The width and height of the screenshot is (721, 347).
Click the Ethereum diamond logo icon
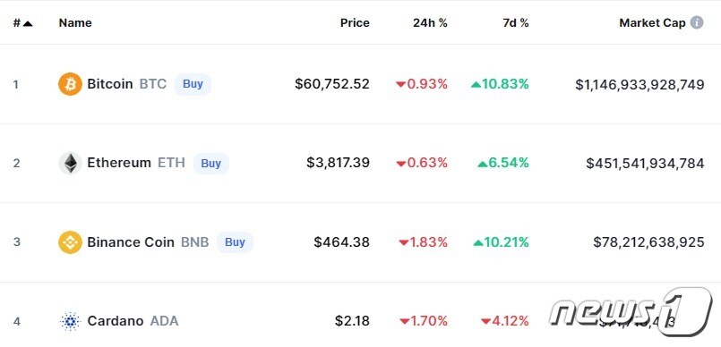pos(71,164)
